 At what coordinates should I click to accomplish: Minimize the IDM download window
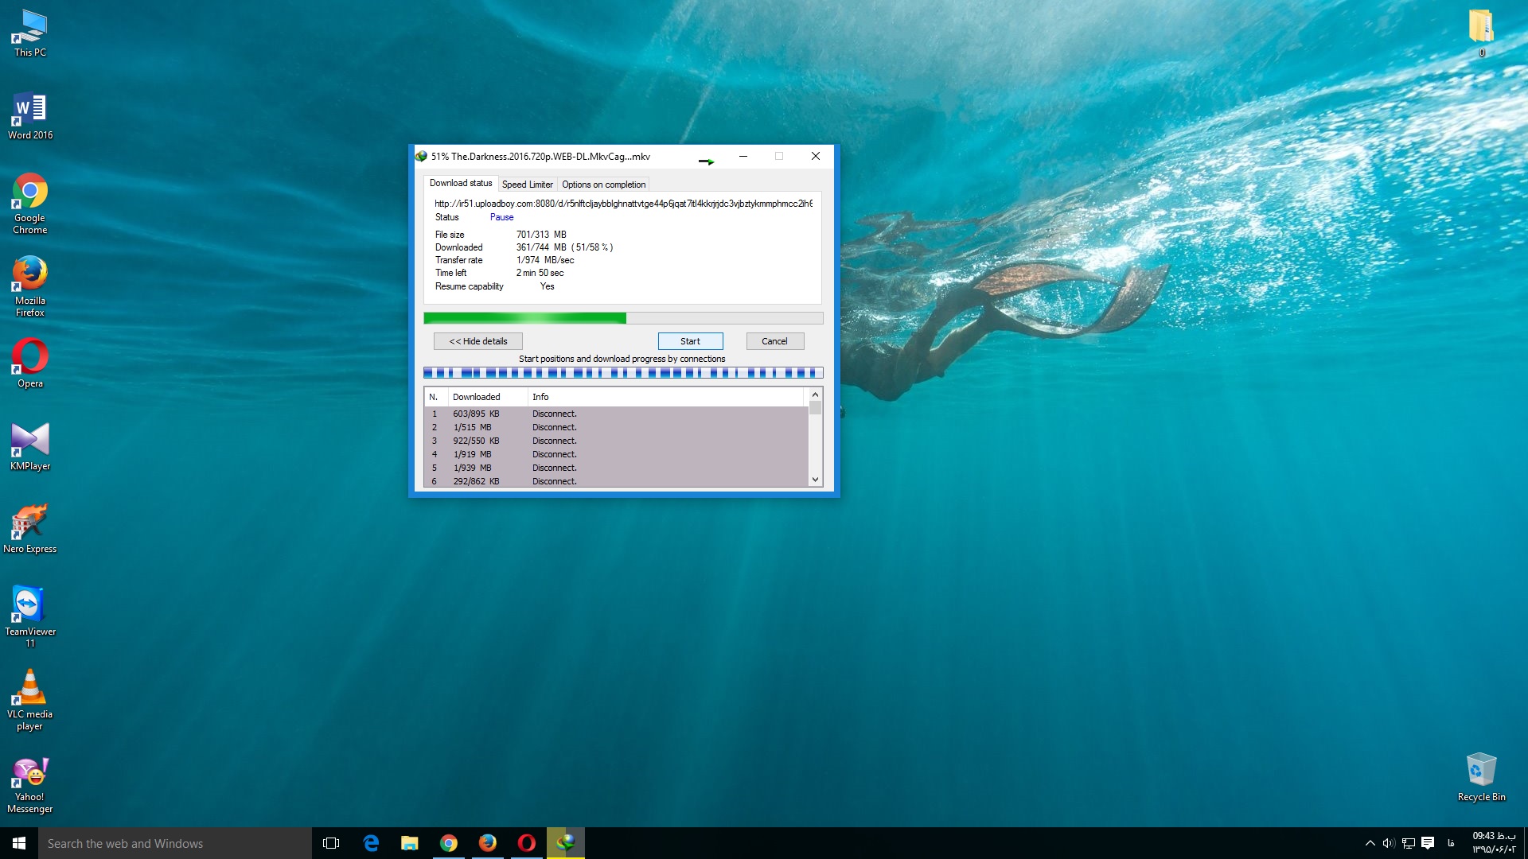pos(743,156)
